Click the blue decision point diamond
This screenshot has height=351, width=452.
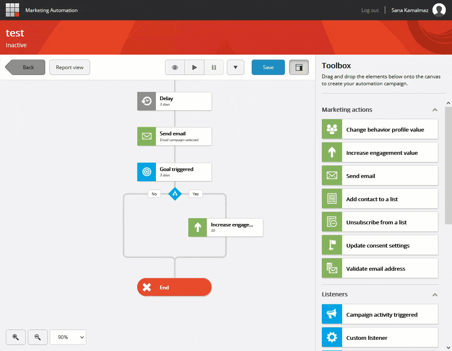[175, 194]
